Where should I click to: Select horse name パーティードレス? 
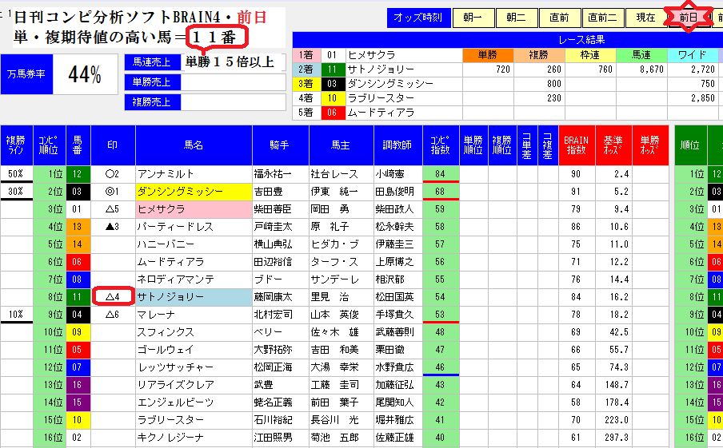tap(194, 227)
